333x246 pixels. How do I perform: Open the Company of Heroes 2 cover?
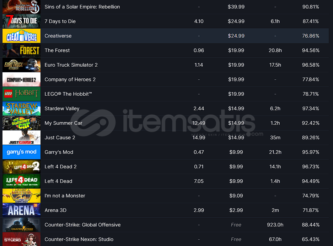[x=21, y=79]
